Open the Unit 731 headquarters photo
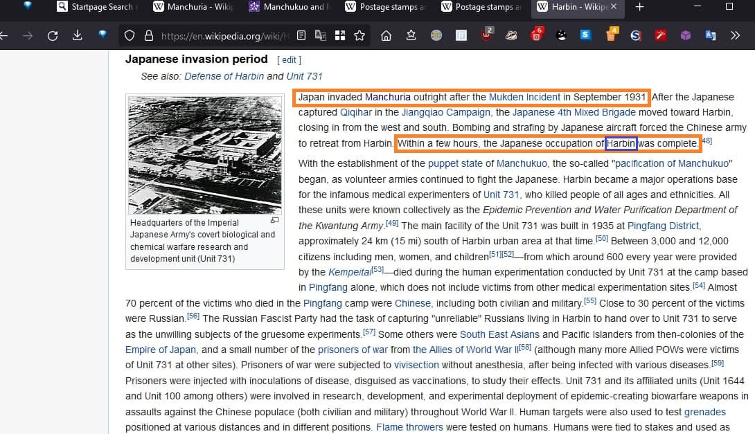Screen dimensions: 755x434 [205, 155]
